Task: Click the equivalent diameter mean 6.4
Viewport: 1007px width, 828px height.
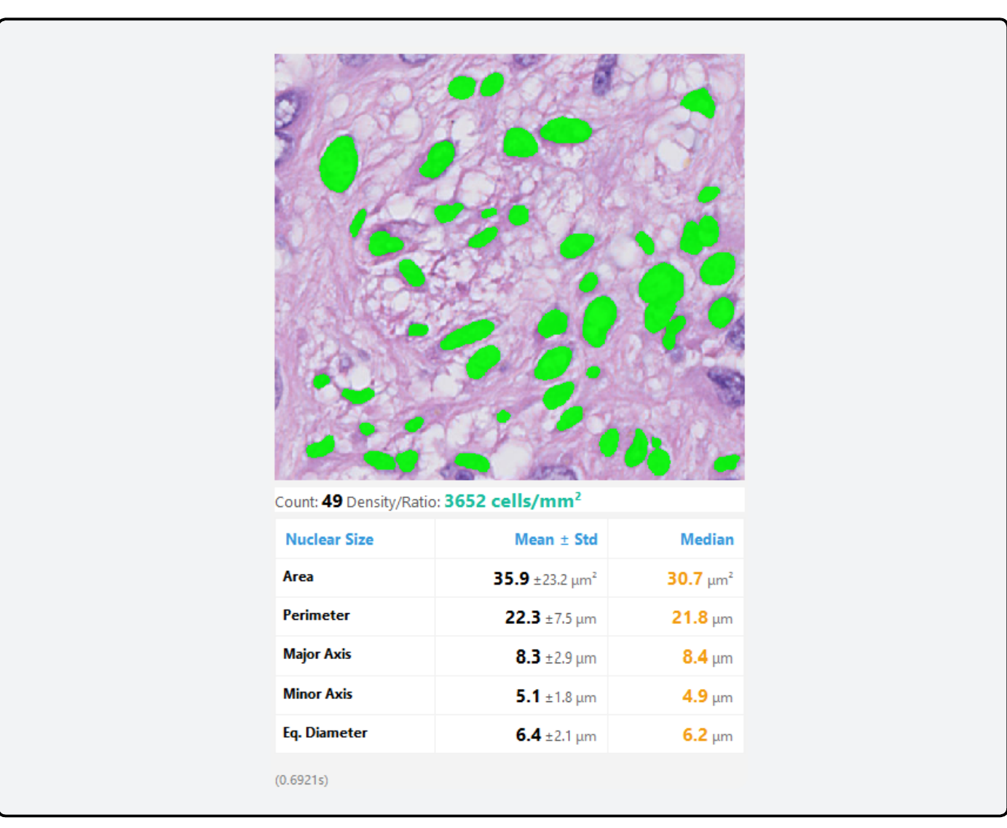Action: pos(528,735)
